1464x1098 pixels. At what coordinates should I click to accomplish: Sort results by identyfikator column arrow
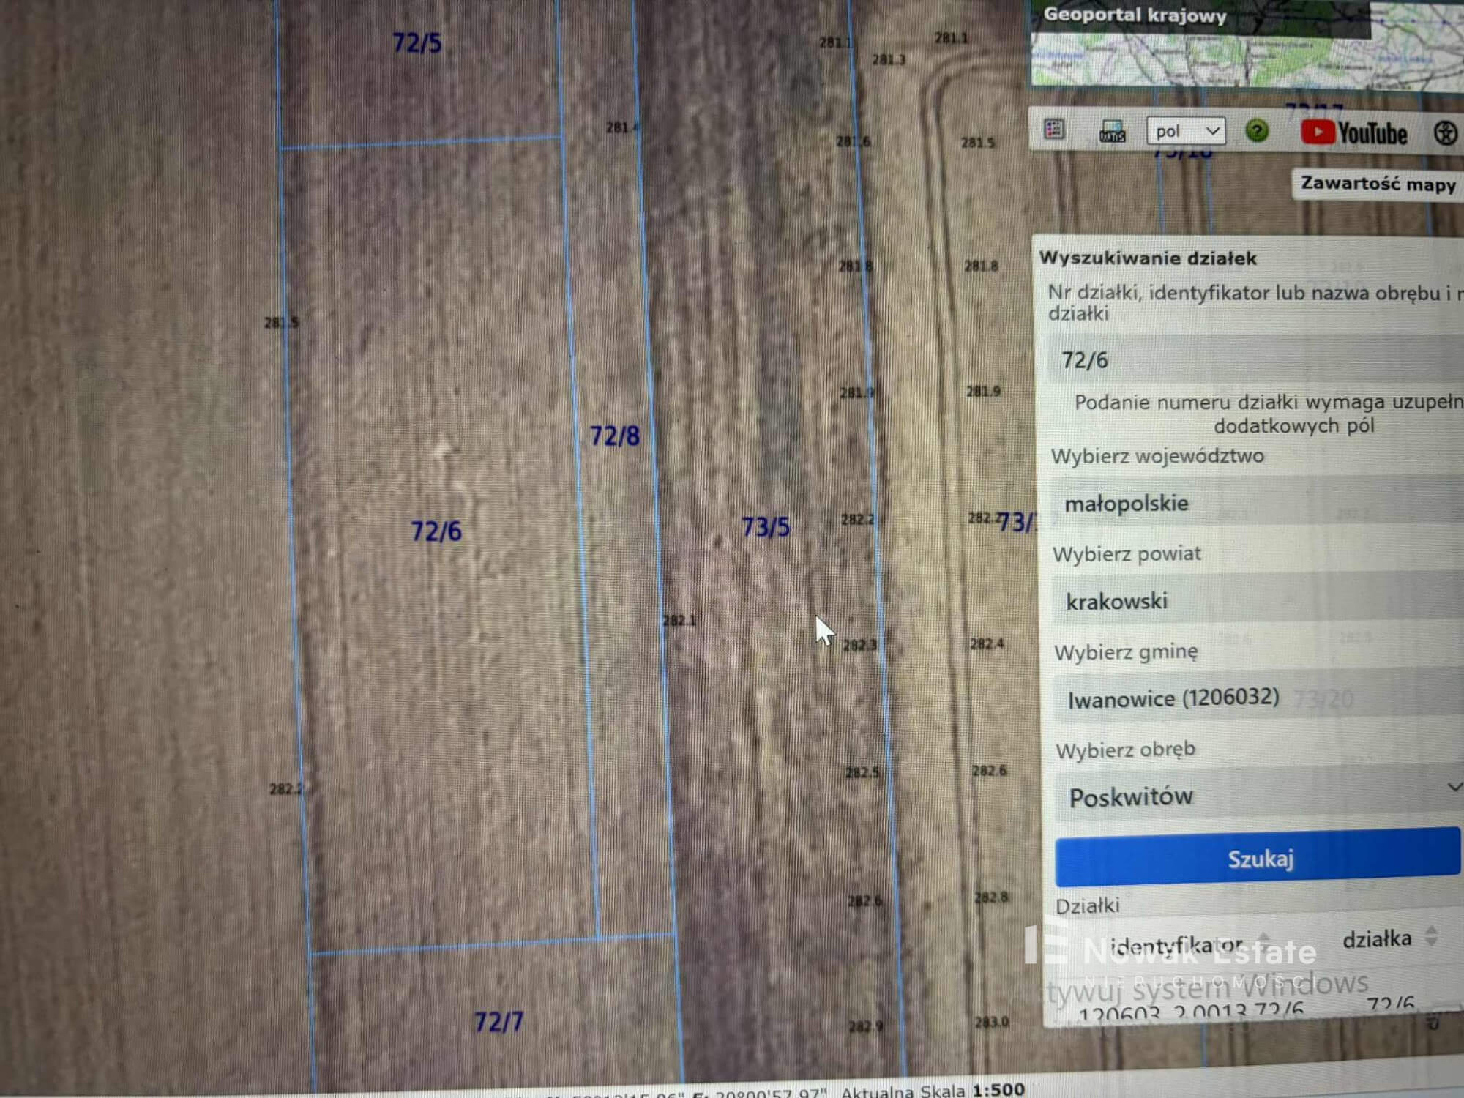pos(1264,938)
